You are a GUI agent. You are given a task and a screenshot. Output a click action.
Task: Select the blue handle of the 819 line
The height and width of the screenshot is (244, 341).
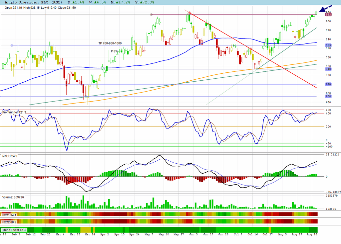(12, 45)
